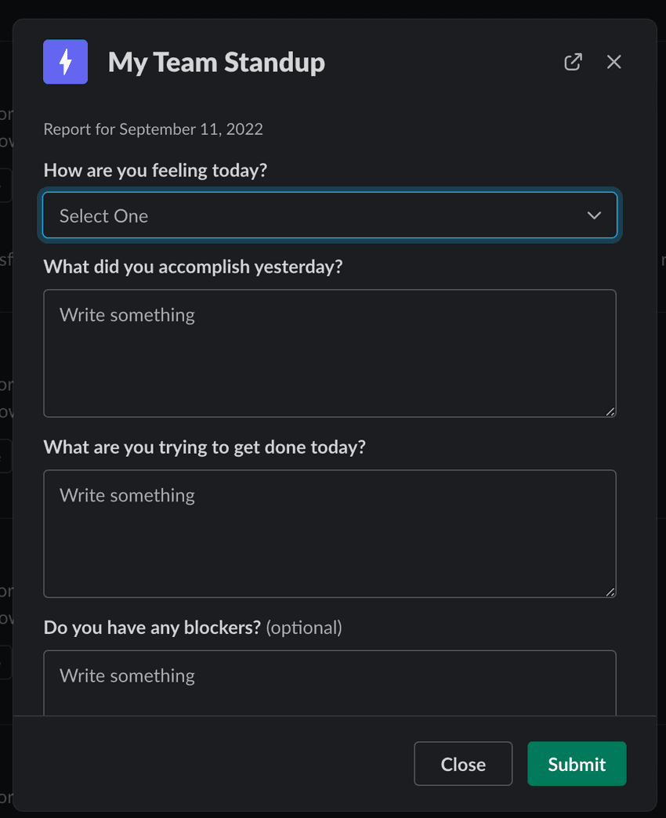The image size is (666, 818).
Task: Click the empty modal footer left of Close
Action: [214, 764]
